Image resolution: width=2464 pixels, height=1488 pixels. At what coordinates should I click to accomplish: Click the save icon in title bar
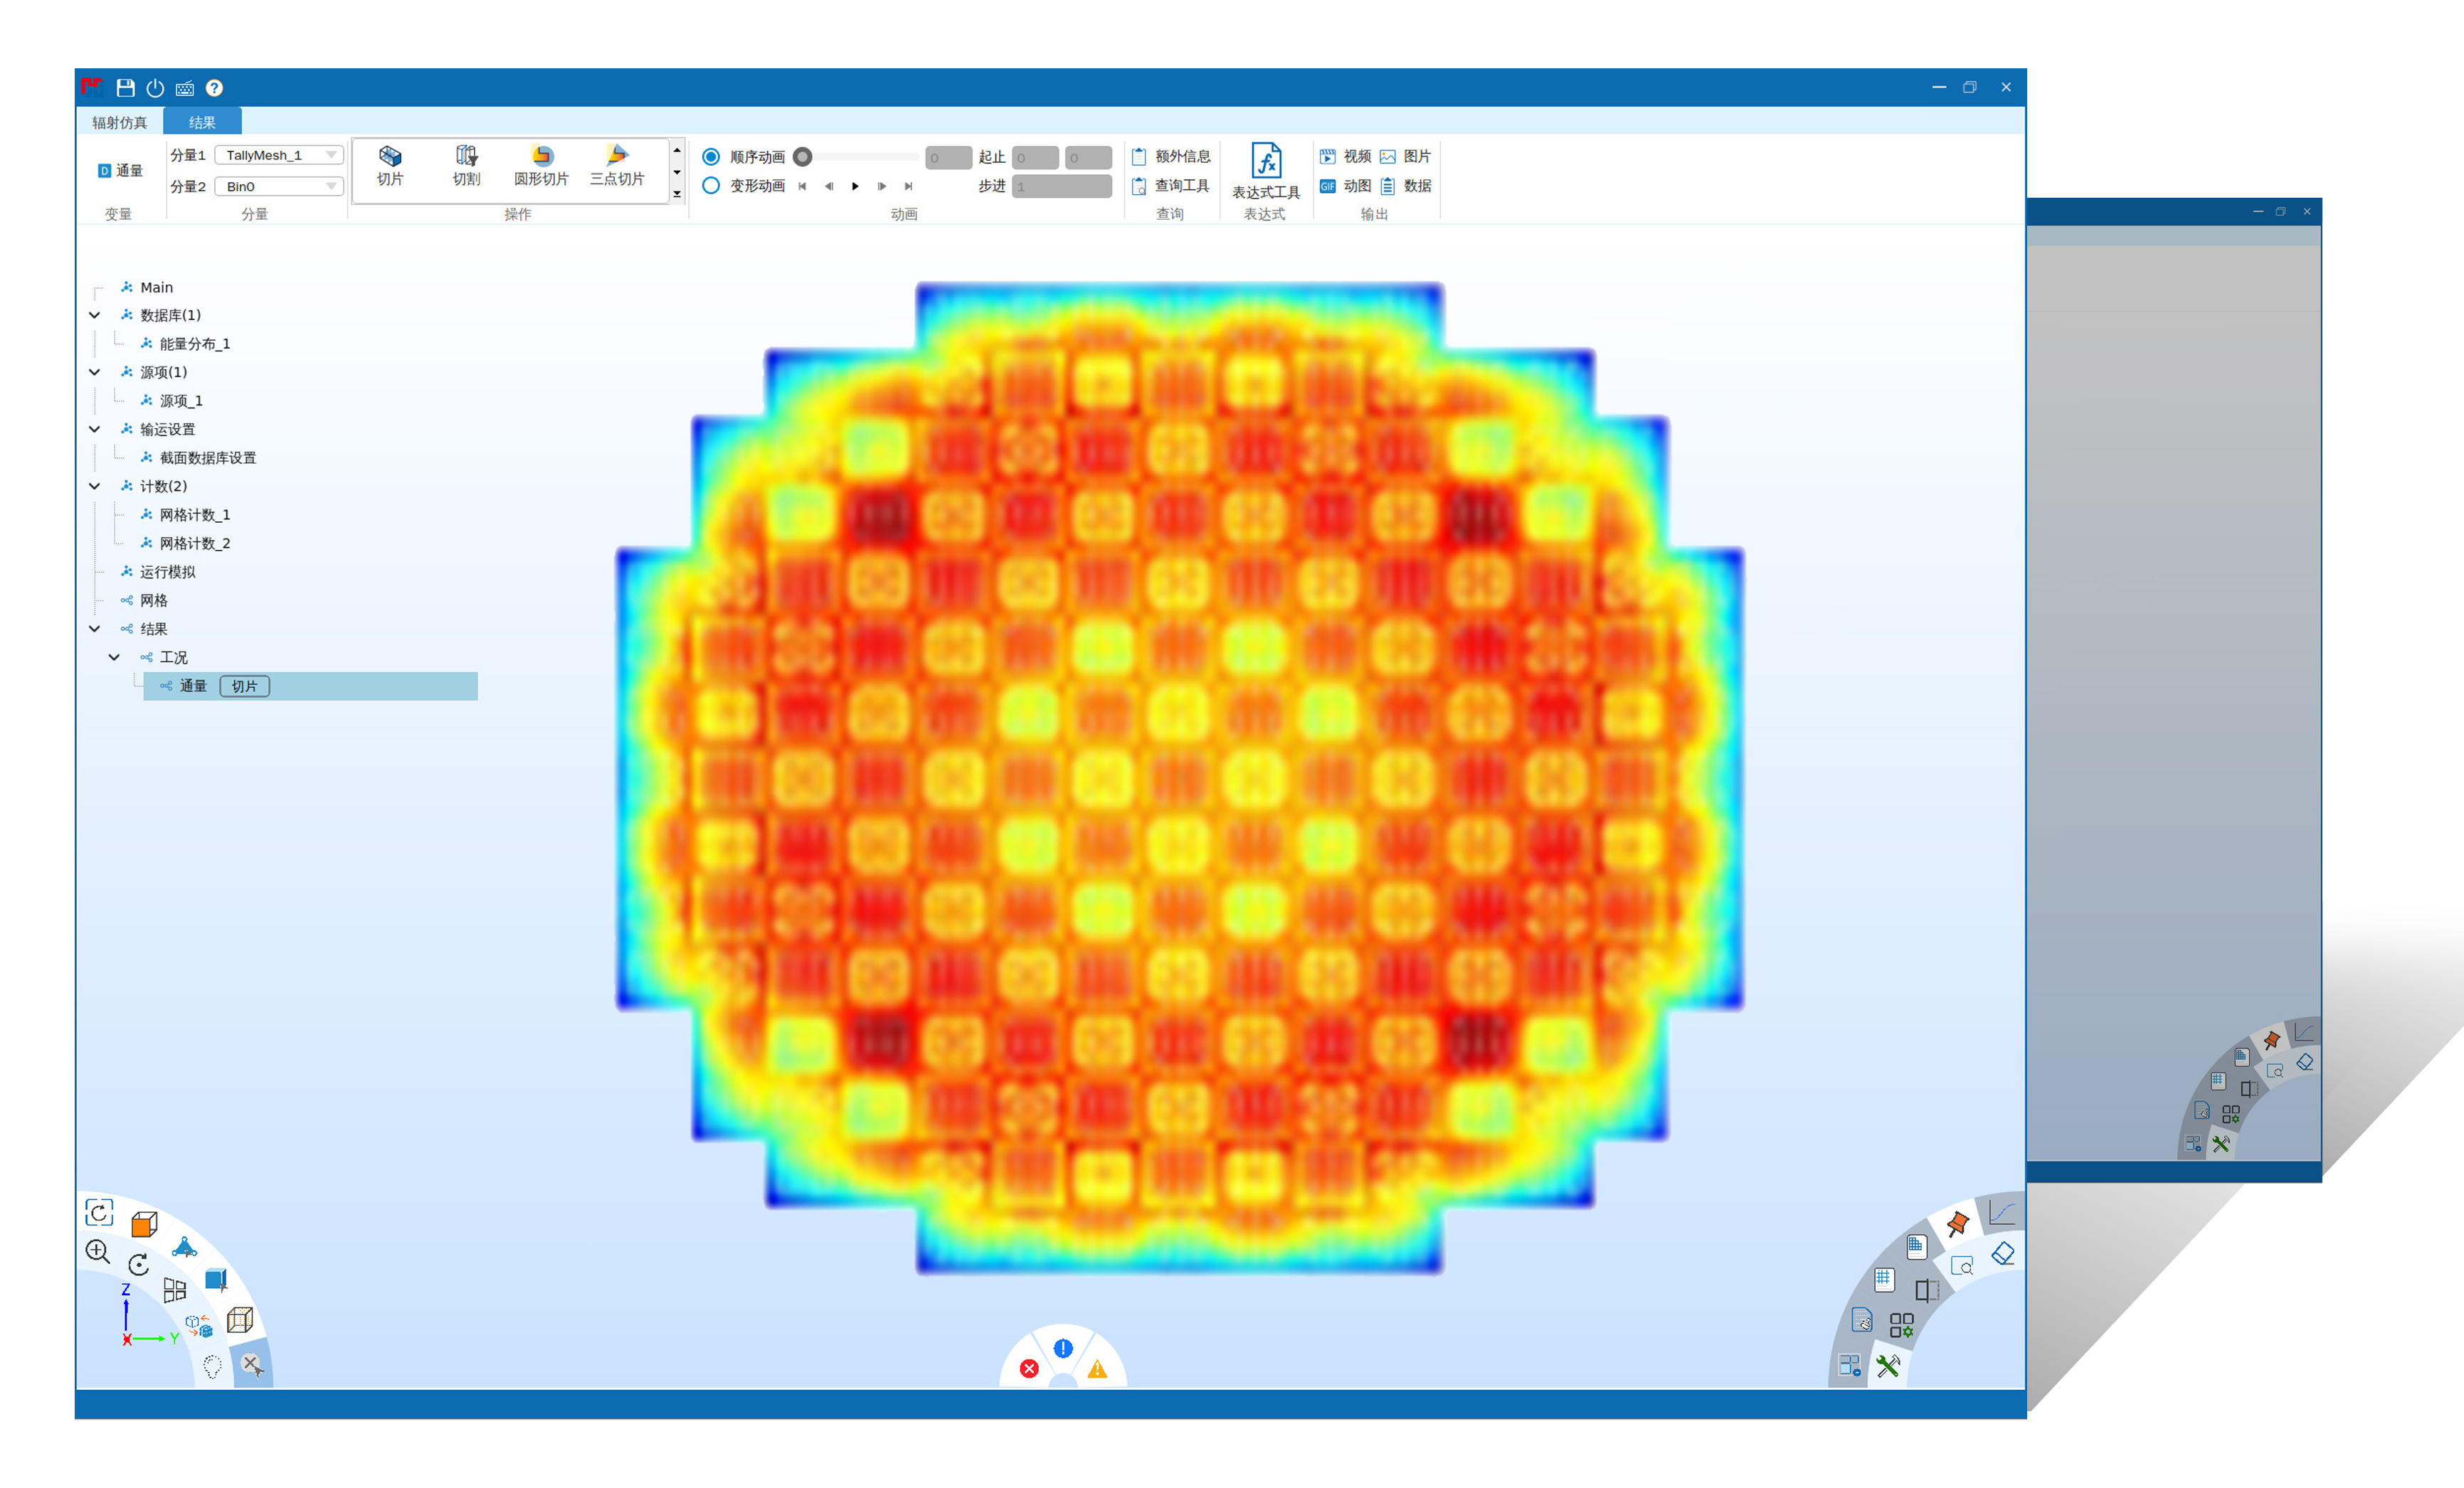pyautogui.click(x=125, y=88)
